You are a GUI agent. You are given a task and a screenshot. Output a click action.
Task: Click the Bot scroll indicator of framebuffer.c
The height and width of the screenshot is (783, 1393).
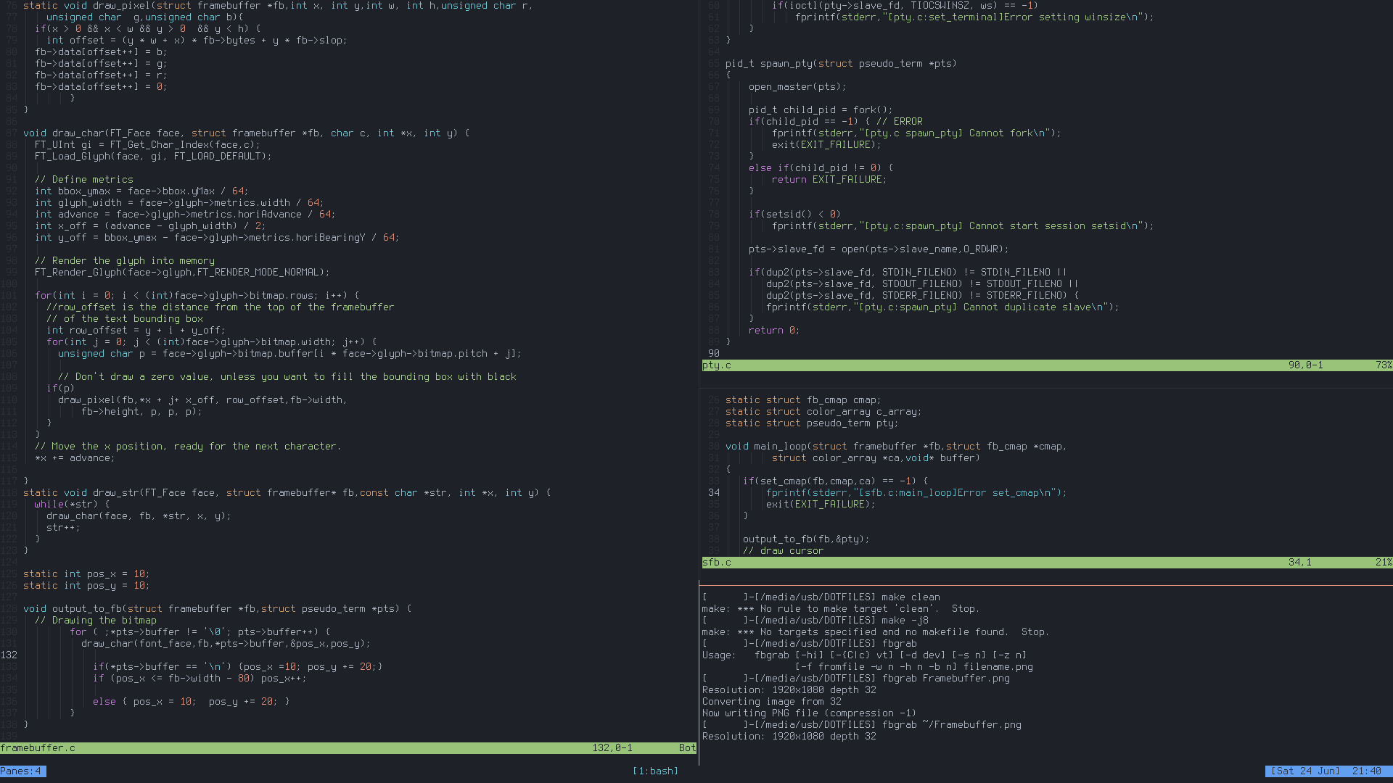pos(686,747)
